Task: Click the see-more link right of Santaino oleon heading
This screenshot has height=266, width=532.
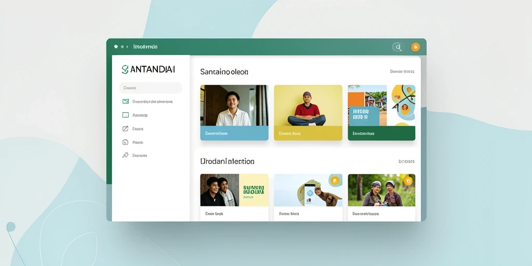Action: click(402, 72)
